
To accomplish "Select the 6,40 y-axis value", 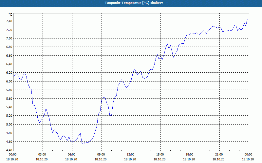I will 9,64.
